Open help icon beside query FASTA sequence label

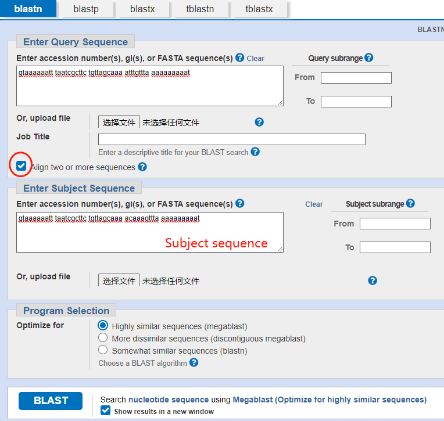point(239,57)
